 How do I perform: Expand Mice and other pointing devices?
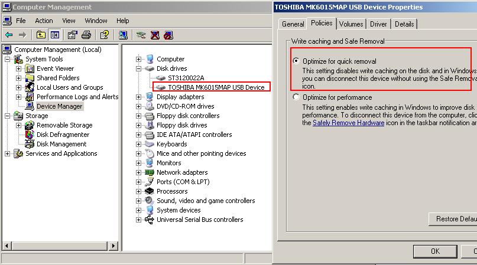pyautogui.click(x=139, y=154)
